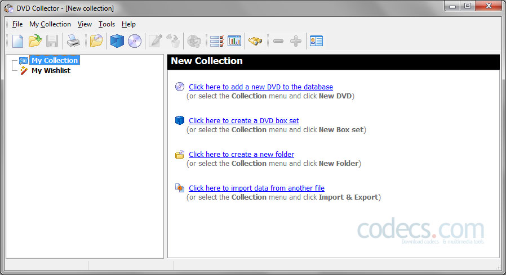Image resolution: width=506 pixels, height=275 pixels.
Task: Click the grayed-out Save floppy icon
Action: [x=52, y=41]
